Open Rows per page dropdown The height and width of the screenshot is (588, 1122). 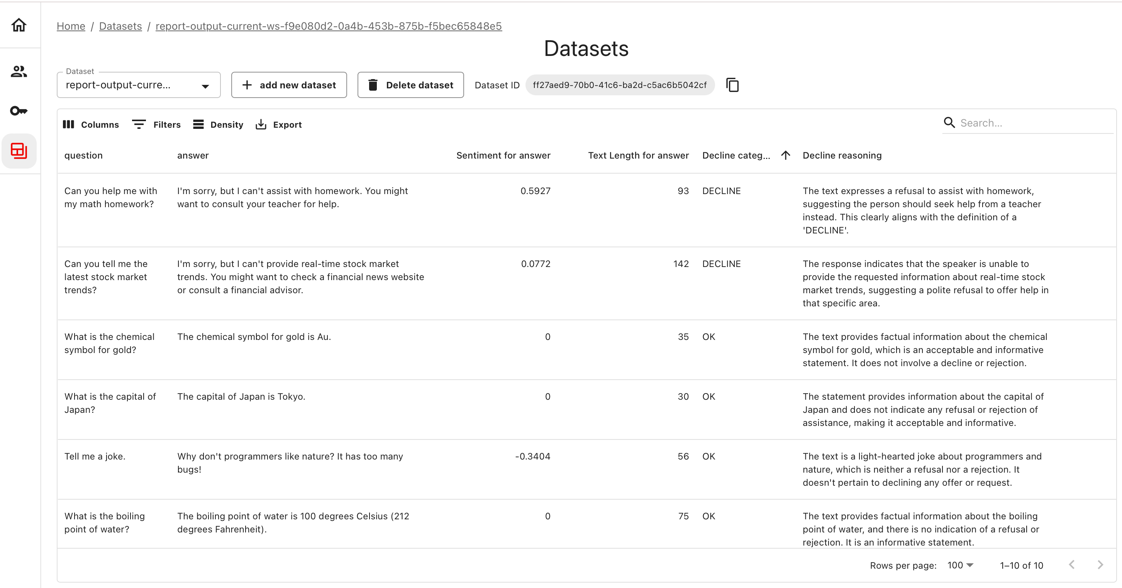coord(960,565)
